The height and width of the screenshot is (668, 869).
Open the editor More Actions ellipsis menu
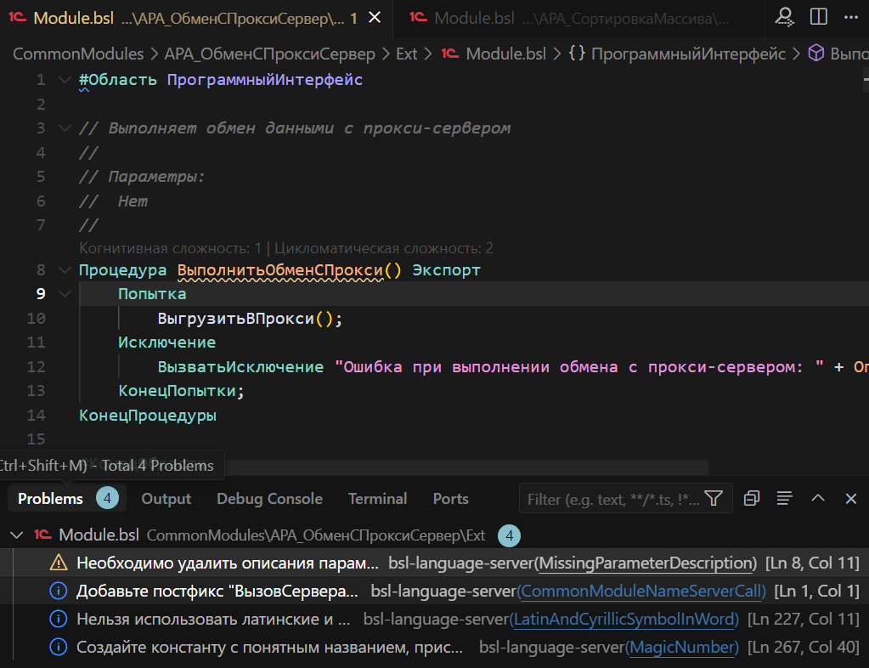(x=852, y=17)
